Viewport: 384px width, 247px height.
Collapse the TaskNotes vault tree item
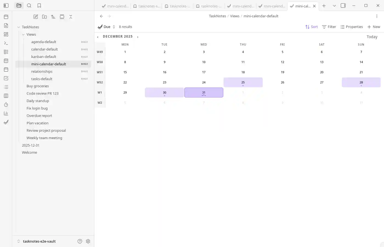pos(18,27)
